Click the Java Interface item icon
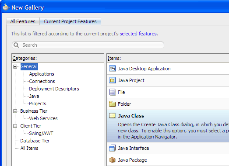Screen dimensions: 229x166 112,148
